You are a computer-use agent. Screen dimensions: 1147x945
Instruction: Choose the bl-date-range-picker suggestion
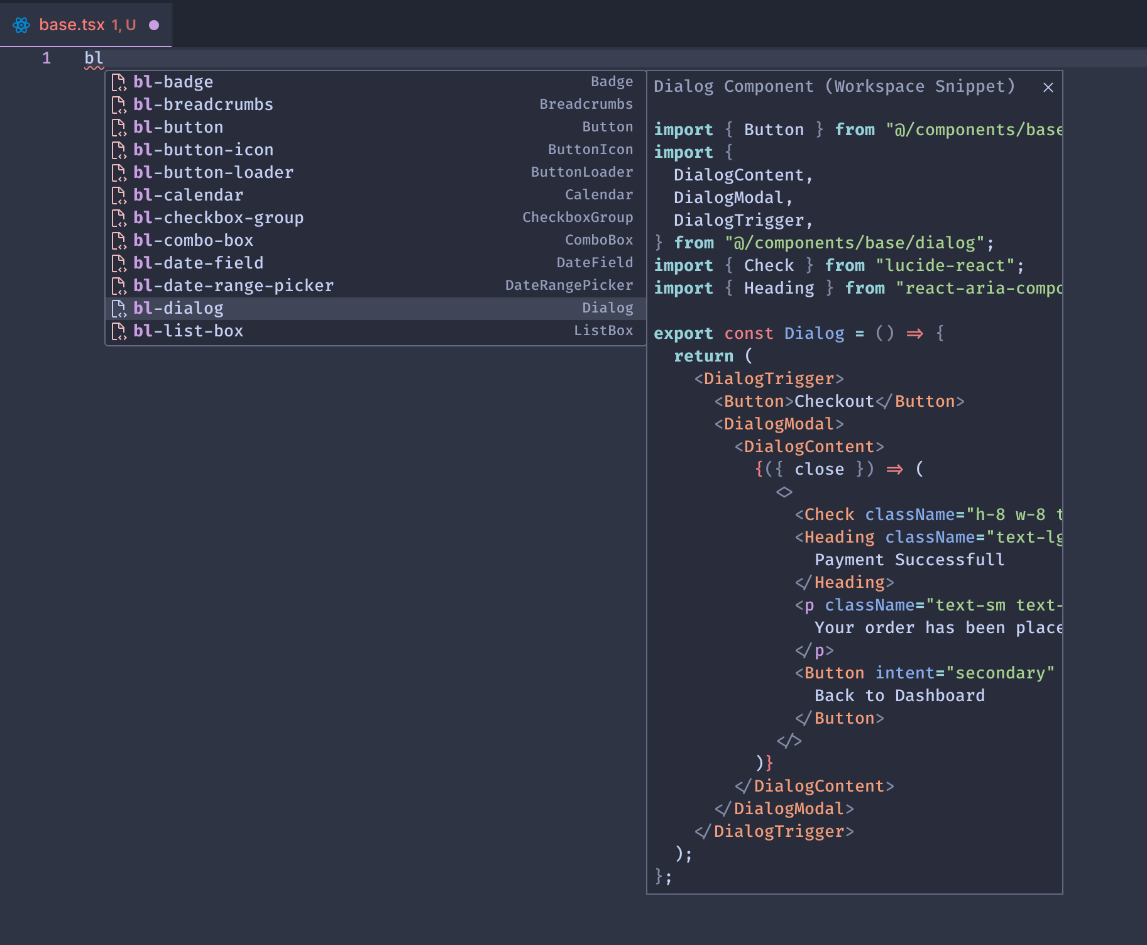[375, 285]
